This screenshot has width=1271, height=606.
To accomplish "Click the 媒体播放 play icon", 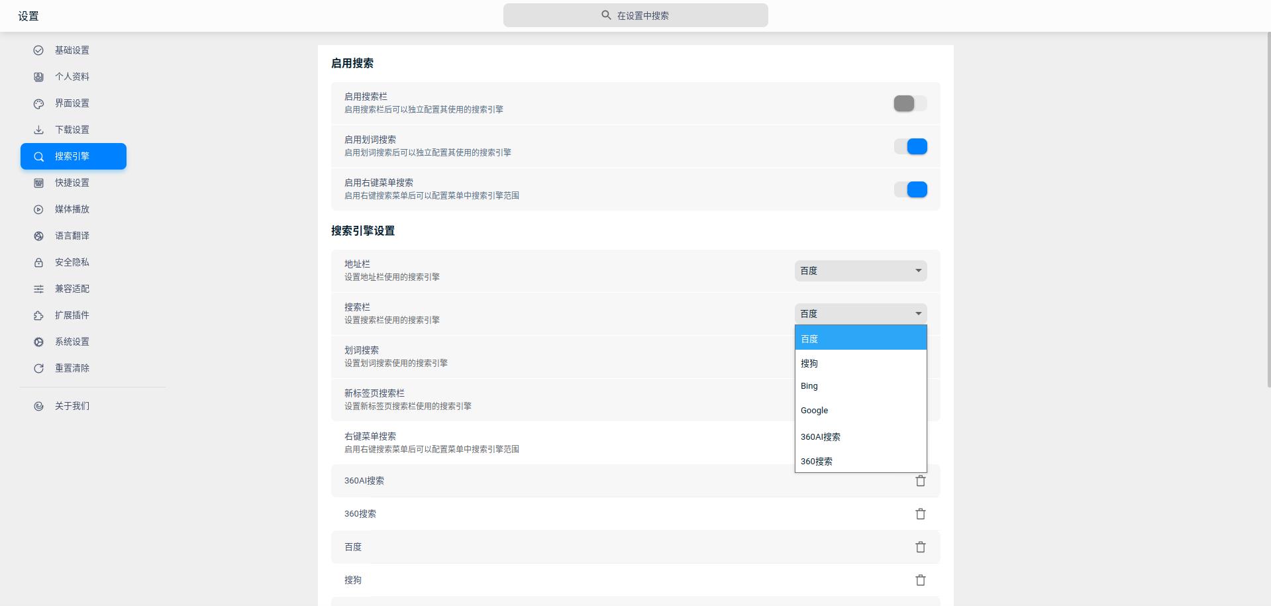I will click(38, 209).
